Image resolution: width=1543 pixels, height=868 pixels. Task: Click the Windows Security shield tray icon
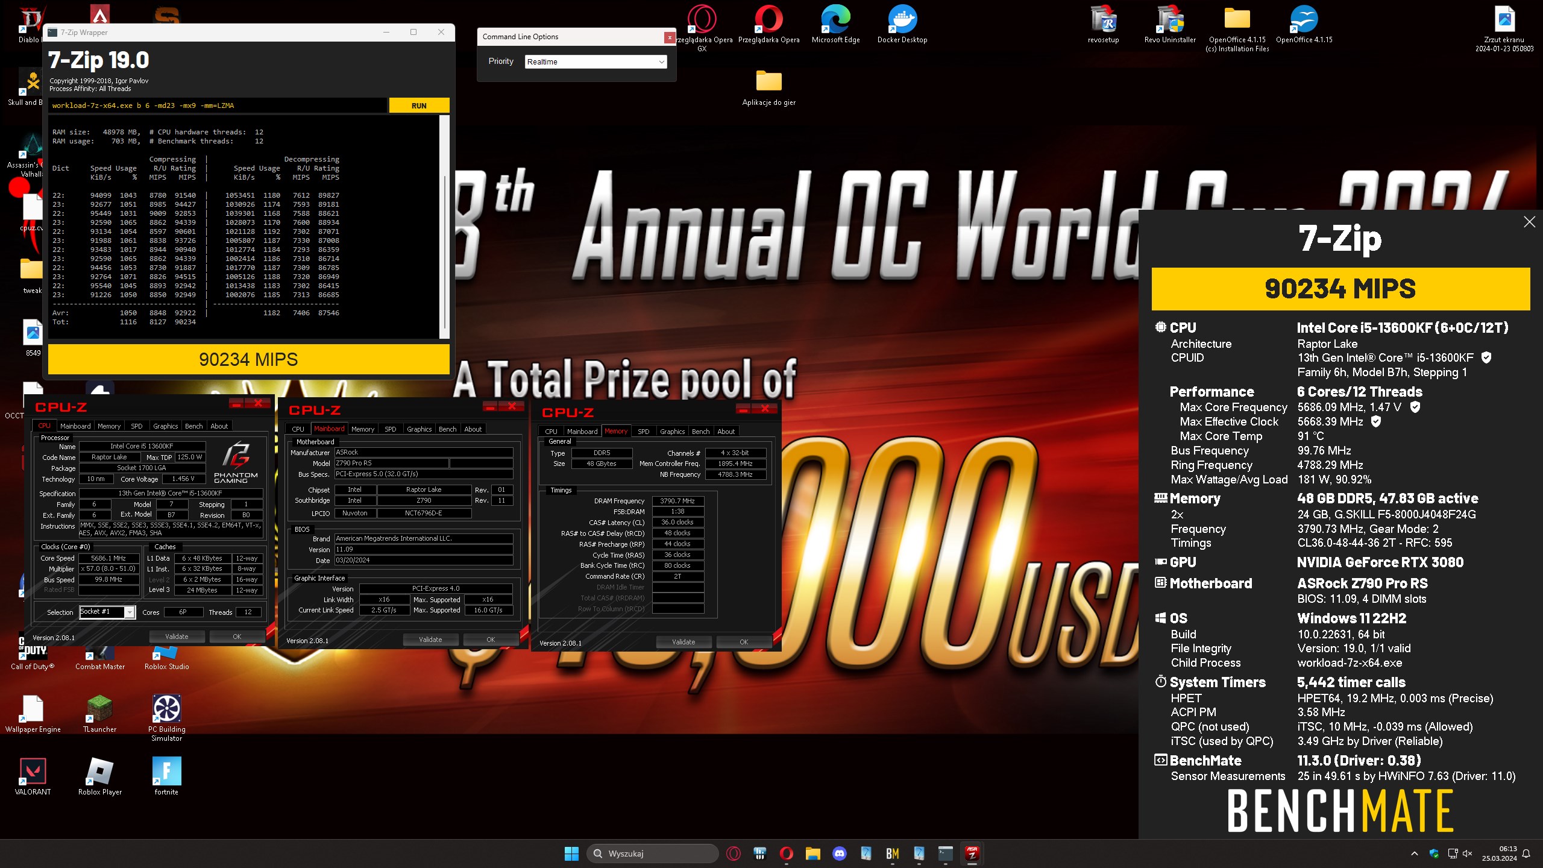tap(1434, 854)
